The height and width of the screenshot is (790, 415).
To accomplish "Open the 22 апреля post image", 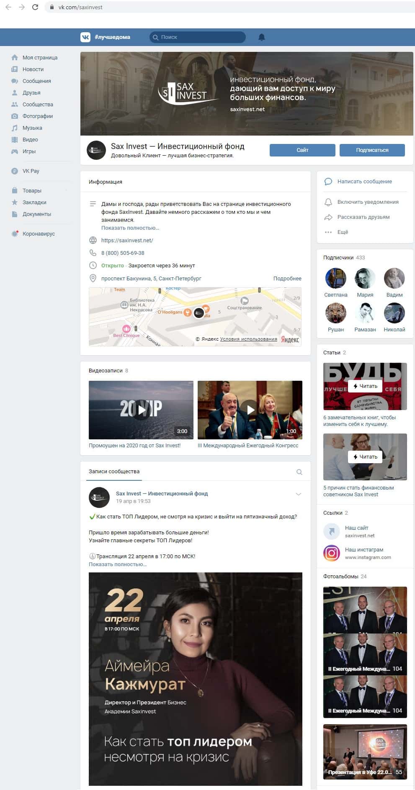I will [196, 679].
